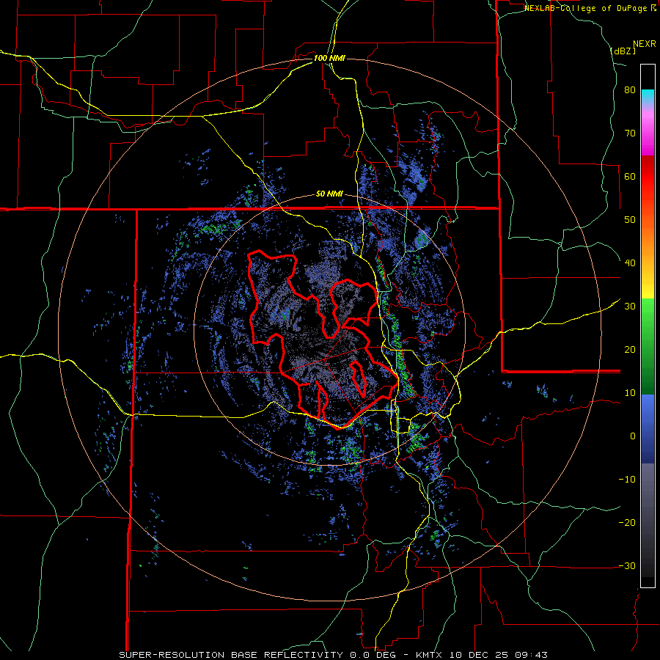
Task: Click the "100 NMI" range ring label
Action: coord(329,58)
